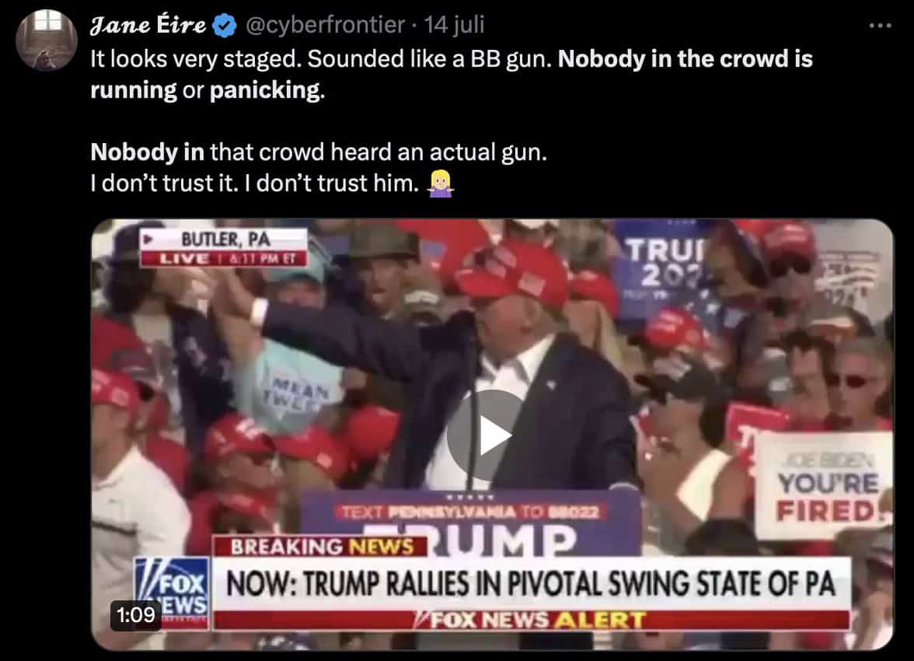
Task: Click the line 'I don't trust it'
Action: tap(165, 184)
